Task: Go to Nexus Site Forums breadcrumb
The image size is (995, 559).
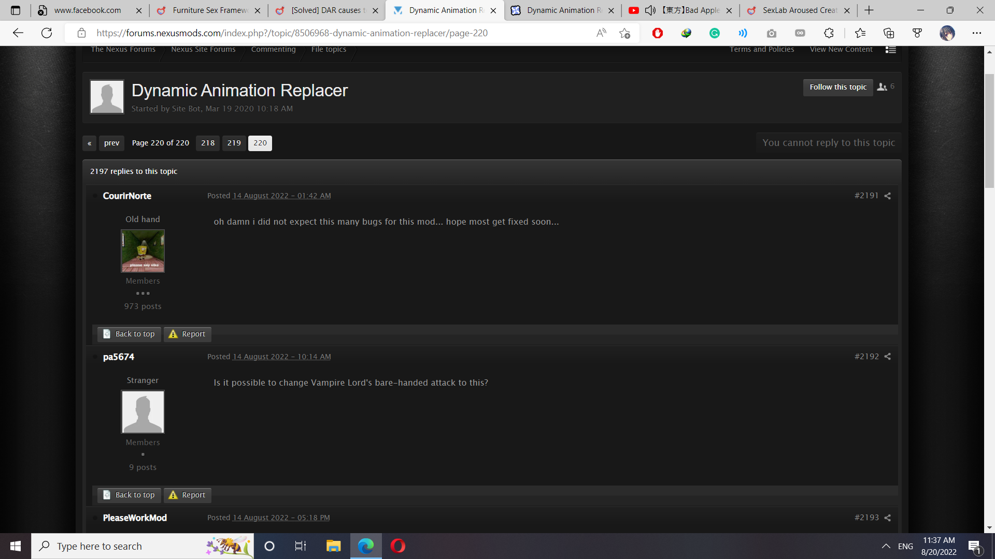Action: 203,50
